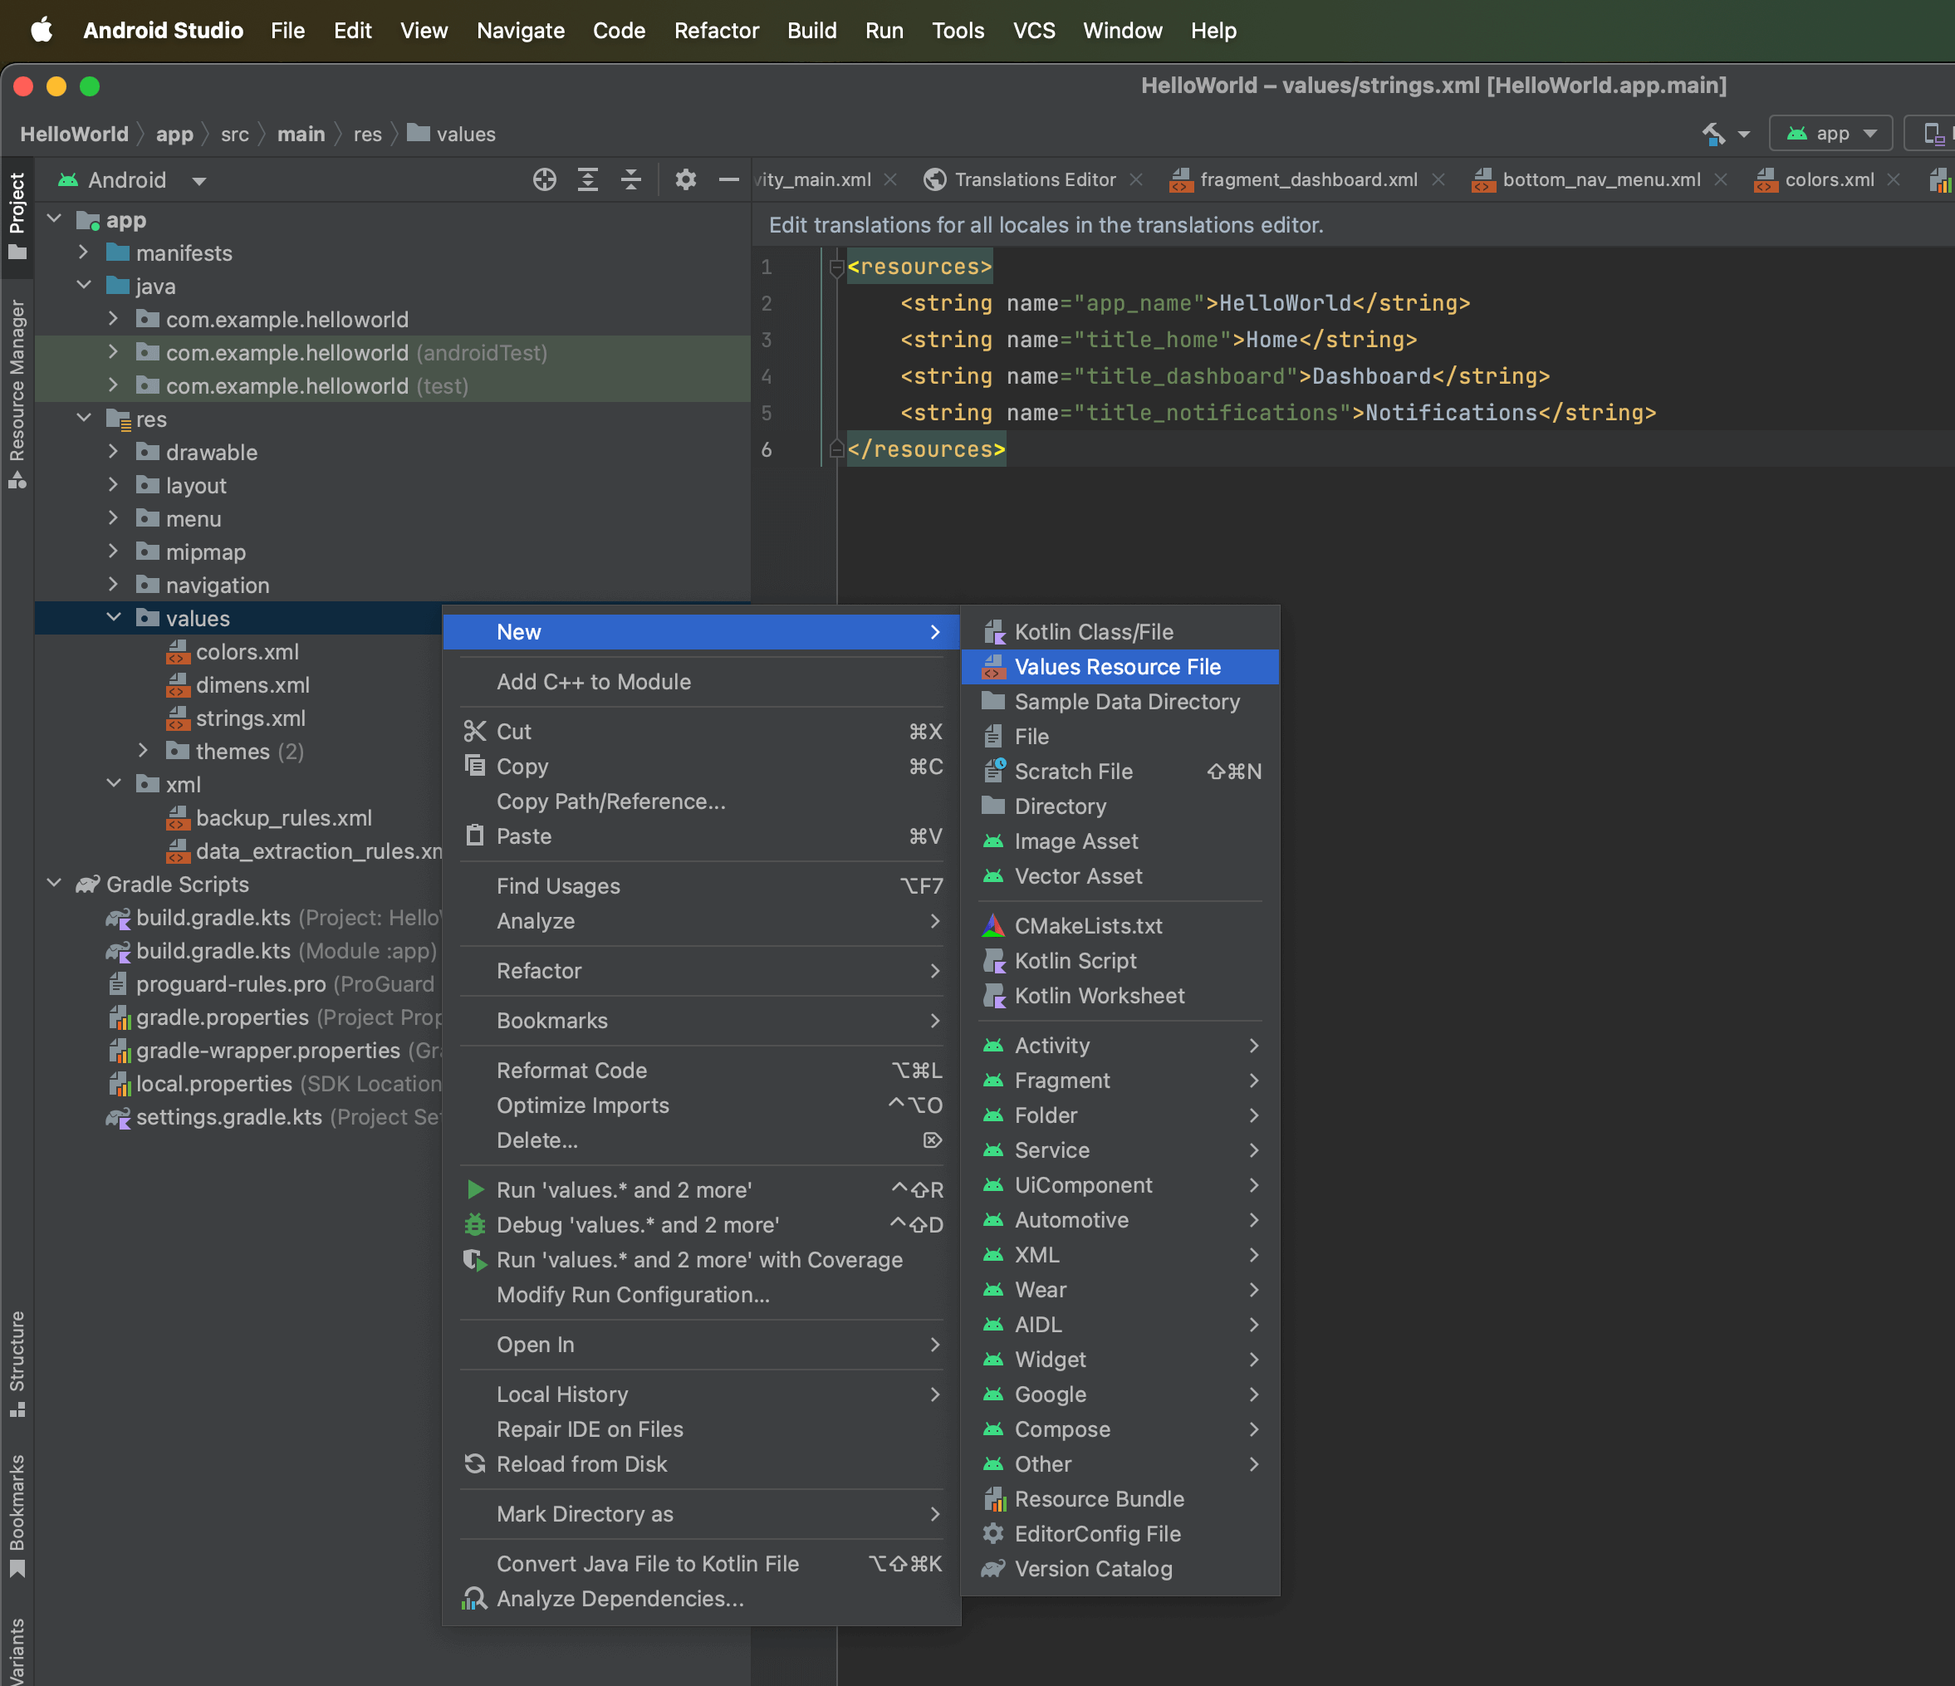Select Resource Bundle in New submenu
Image resolution: width=1955 pixels, height=1686 pixels.
point(1120,1499)
